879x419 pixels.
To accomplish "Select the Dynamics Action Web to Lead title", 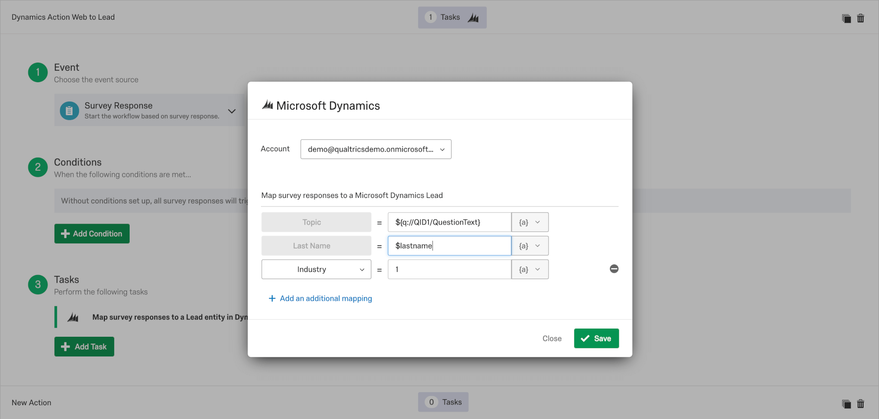I will point(63,17).
